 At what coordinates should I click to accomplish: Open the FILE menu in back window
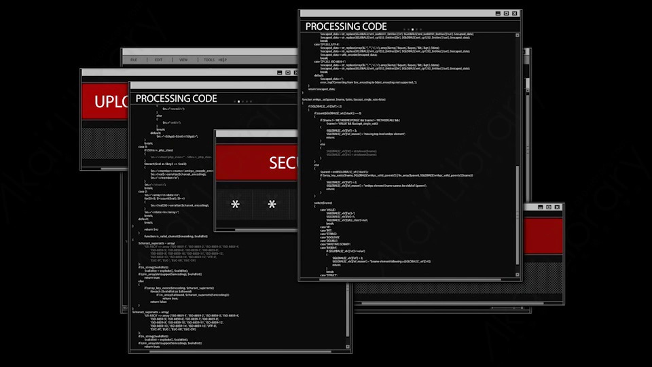pyautogui.click(x=134, y=60)
